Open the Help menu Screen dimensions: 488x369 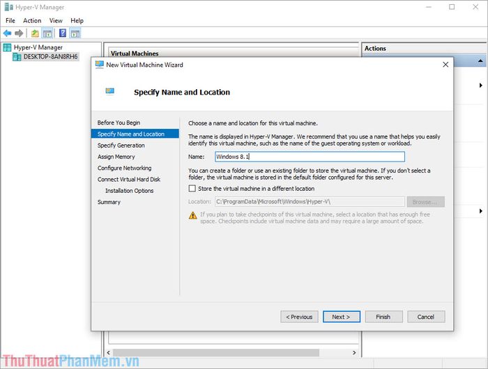click(77, 20)
